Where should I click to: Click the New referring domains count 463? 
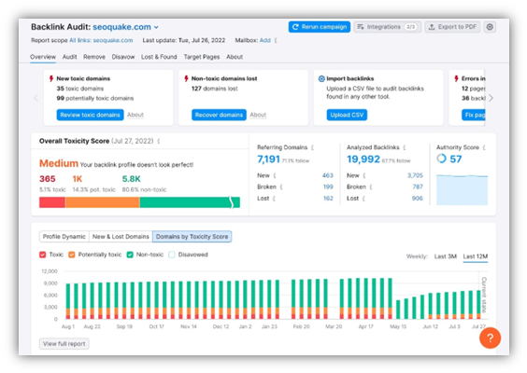click(328, 175)
